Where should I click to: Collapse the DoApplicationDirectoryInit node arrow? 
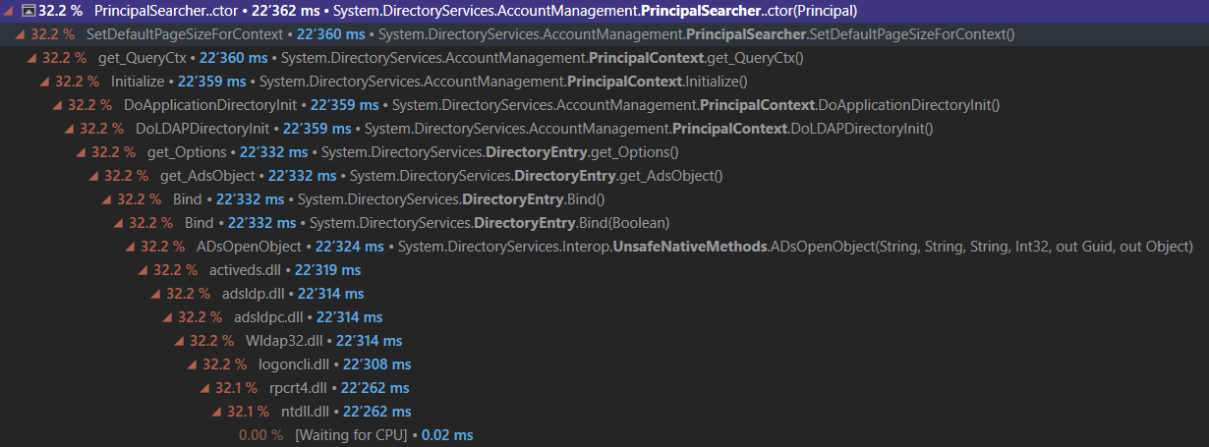[57, 105]
